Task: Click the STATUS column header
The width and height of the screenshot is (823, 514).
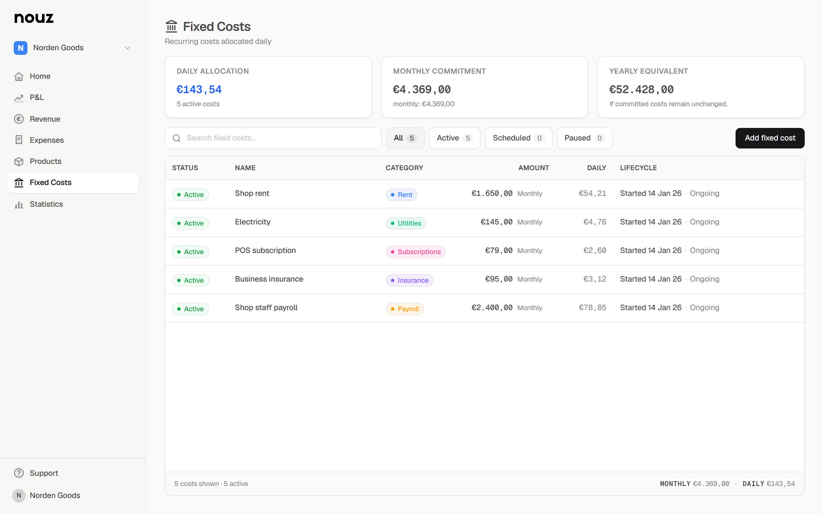Action: tap(185, 168)
